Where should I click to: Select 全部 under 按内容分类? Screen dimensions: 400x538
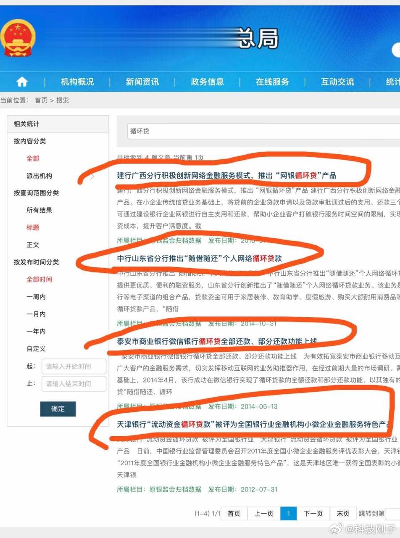pyautogui.click(x=33, y=158)
